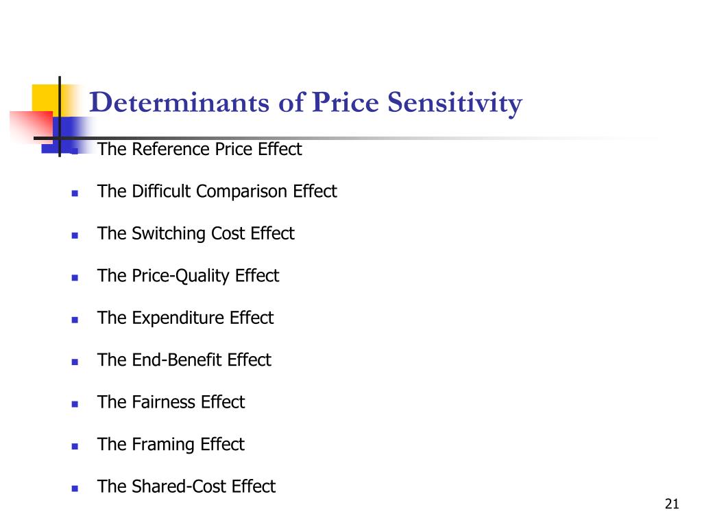Viewport: 702px width, 527px height.
Task: Click bullet marker before Price-Quality Effect
Action: (x=75, y=278)
